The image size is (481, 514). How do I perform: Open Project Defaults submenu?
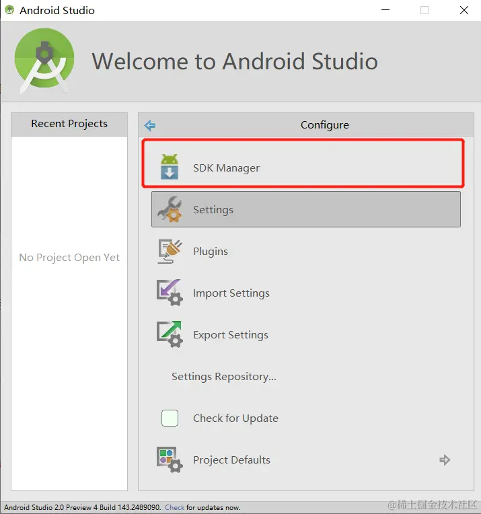(x=306, y=460)
